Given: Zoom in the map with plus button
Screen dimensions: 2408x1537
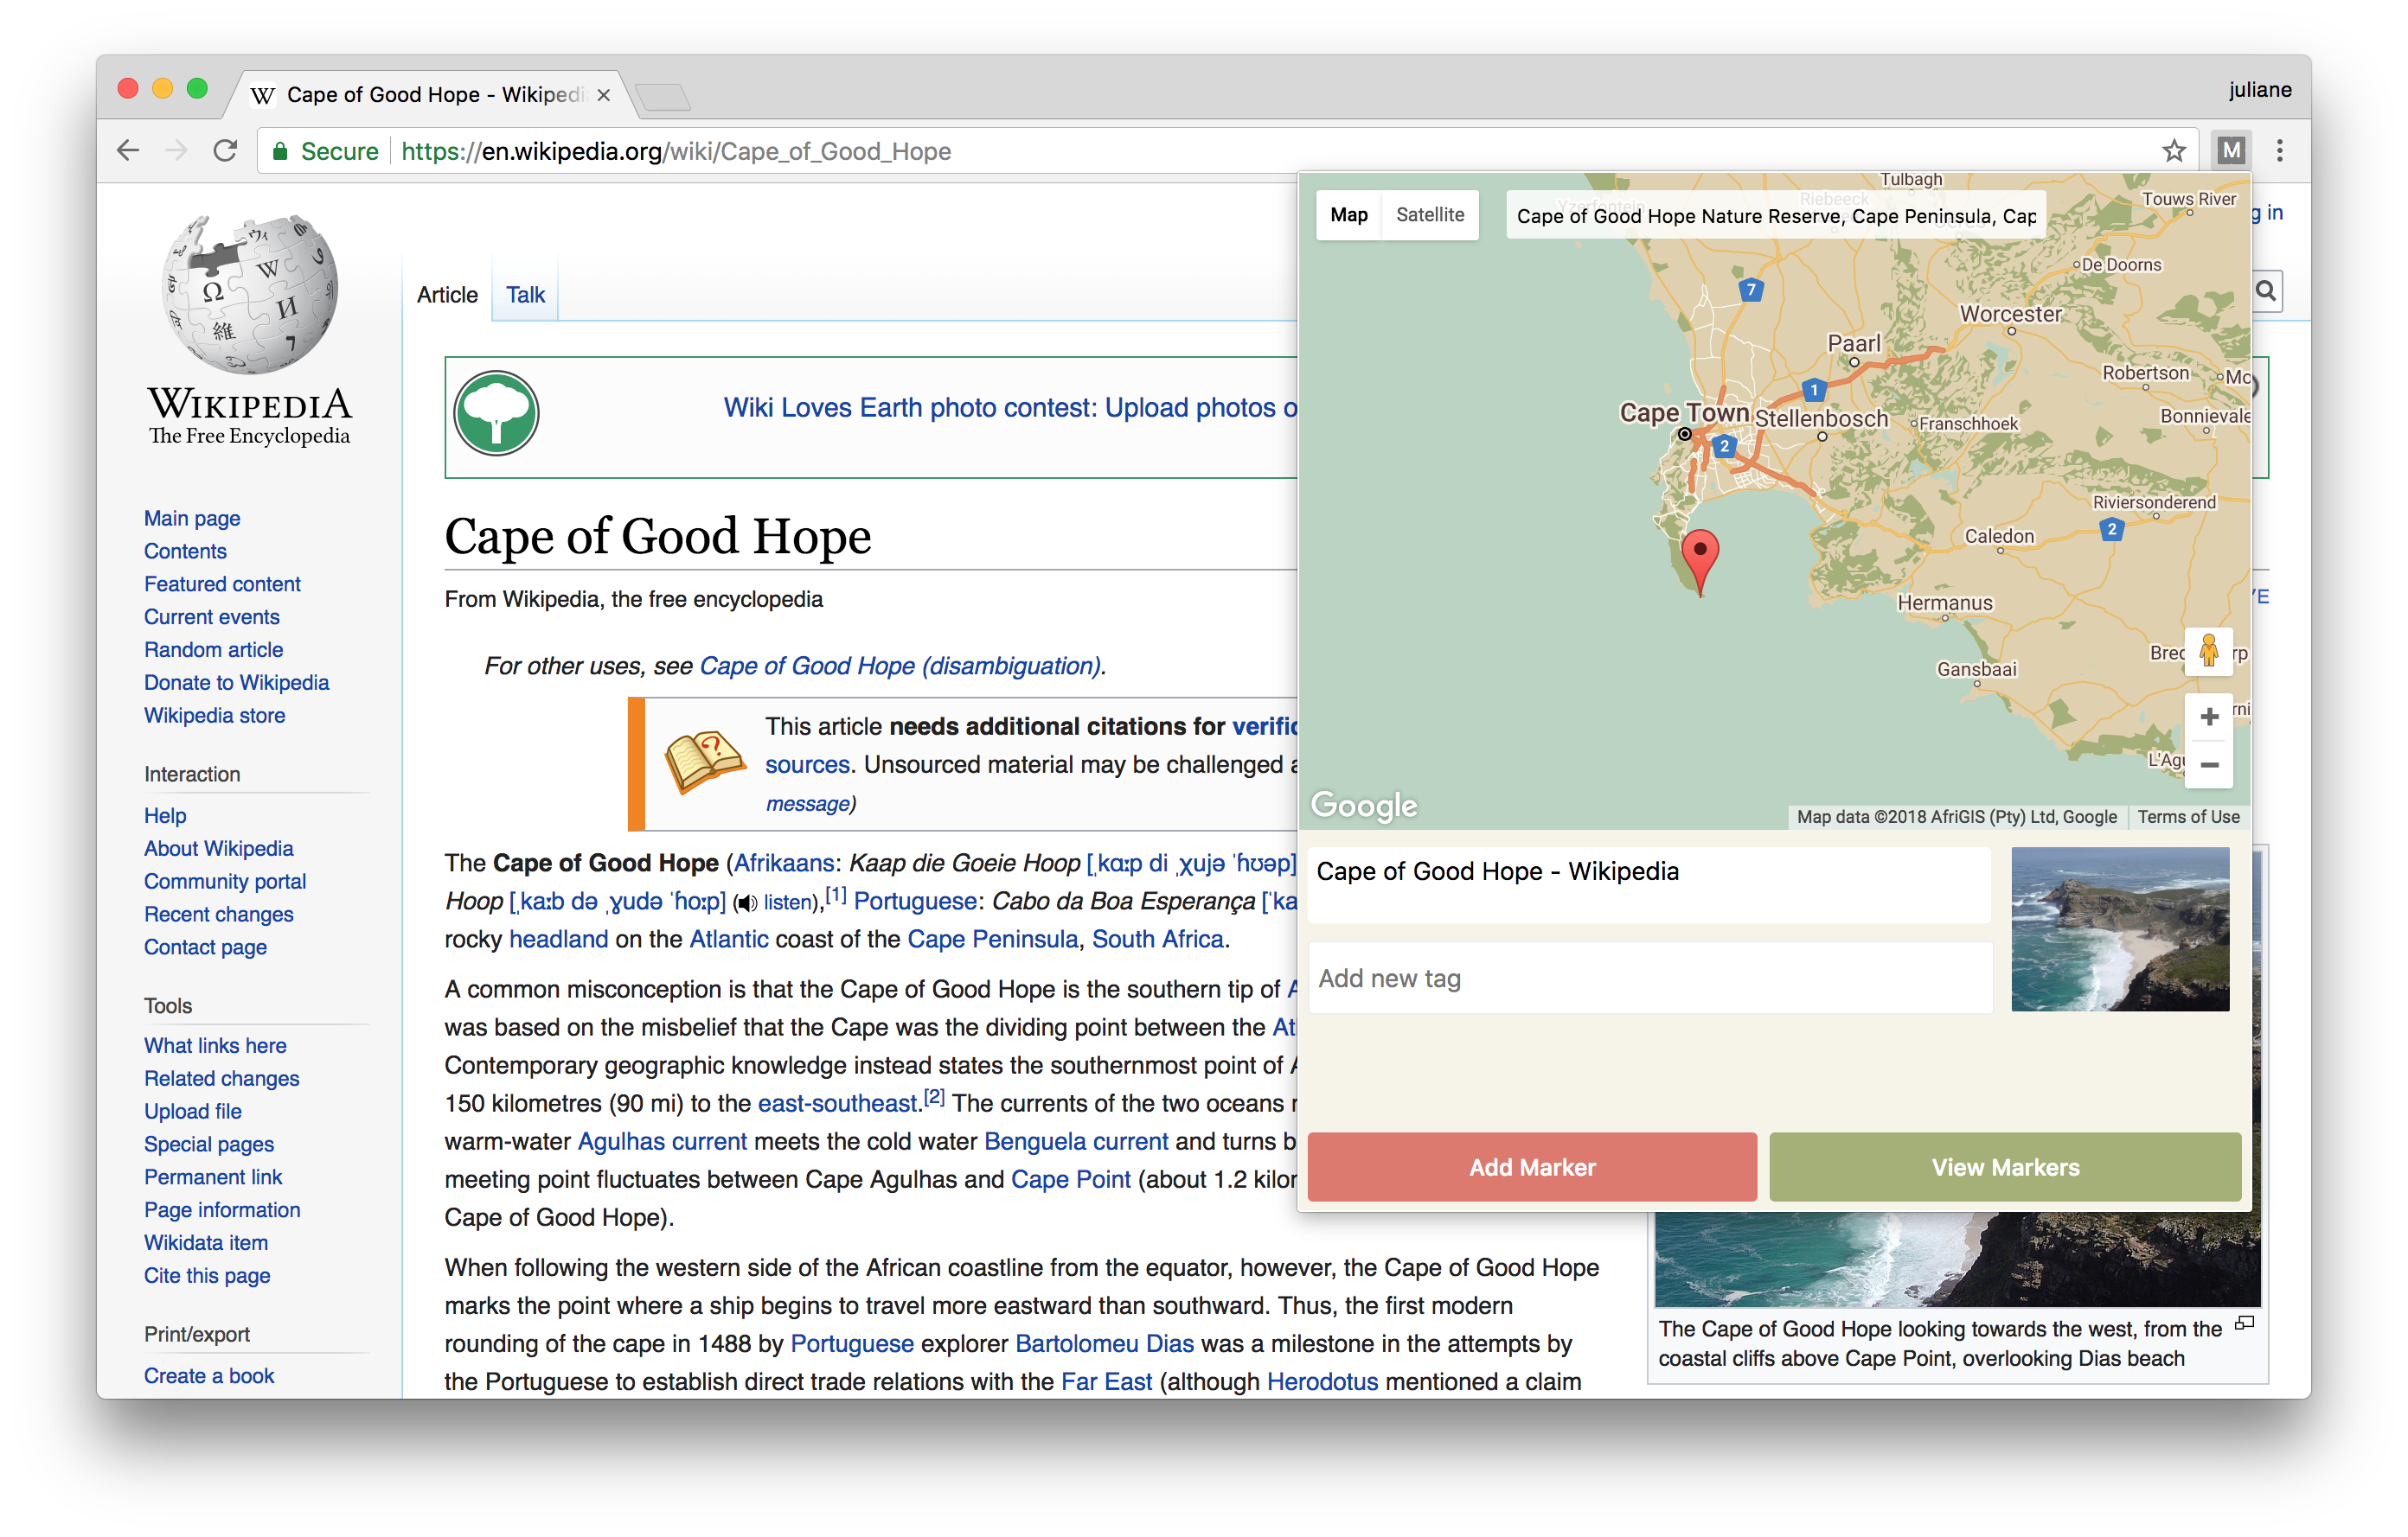Looking at the screenshot, I should point(2209,717).
